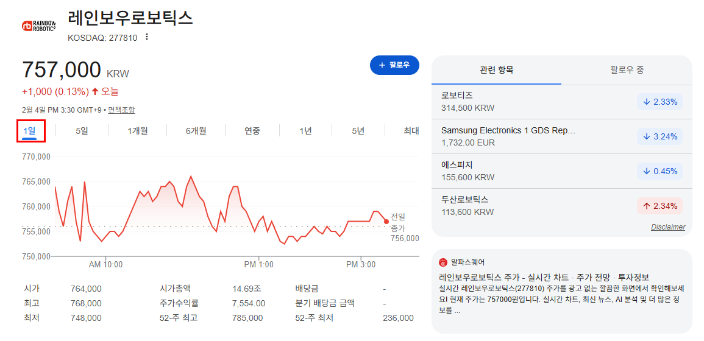Open the 두산로보틱스 related stock row

coord(561,205)
